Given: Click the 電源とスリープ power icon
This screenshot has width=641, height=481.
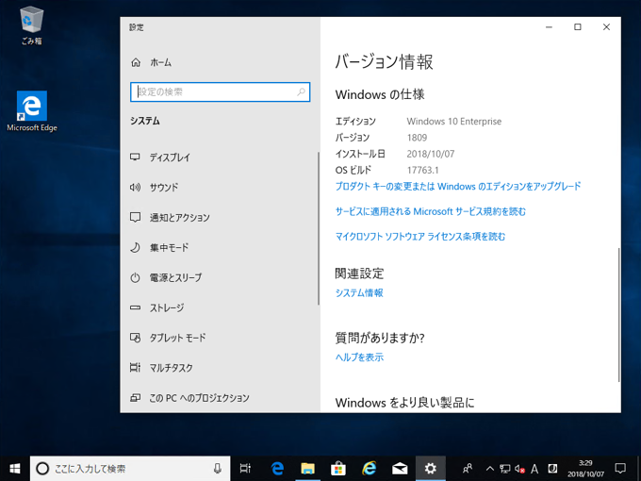Looking at the screenshot, I should pyautogui.click(x=135, y=277).
